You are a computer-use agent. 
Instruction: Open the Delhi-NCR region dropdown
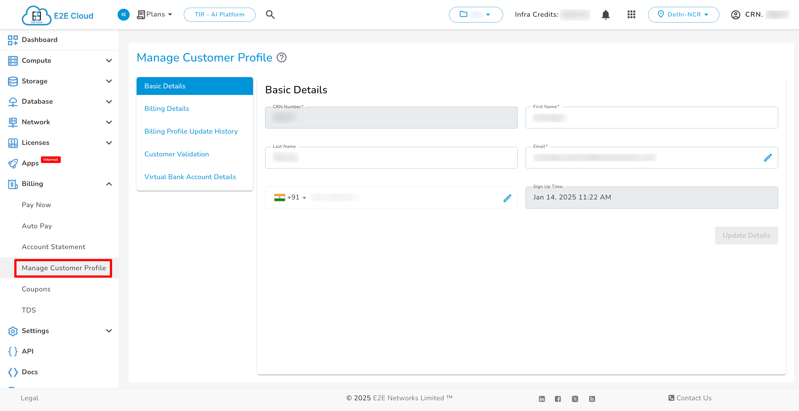click(x=683, y=15)
